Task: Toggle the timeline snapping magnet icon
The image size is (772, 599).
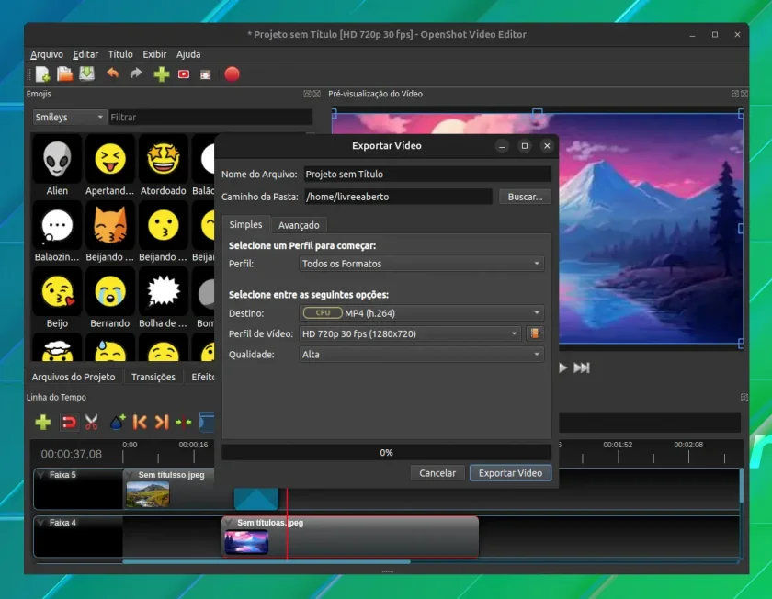Action: pyautogui.click(x=69, y=422)
